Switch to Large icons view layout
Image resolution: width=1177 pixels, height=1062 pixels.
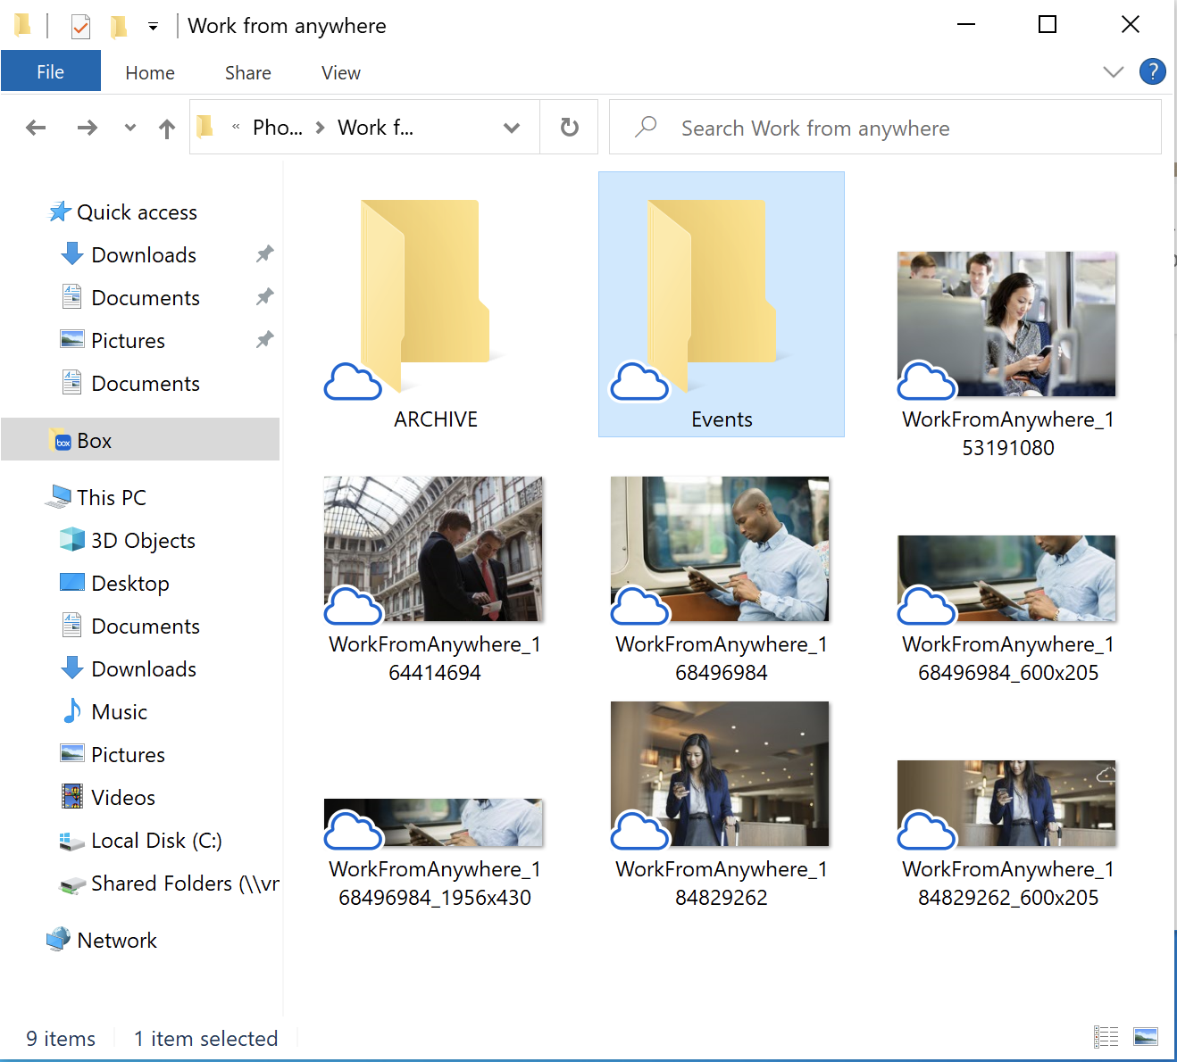coord(1145,1036)
